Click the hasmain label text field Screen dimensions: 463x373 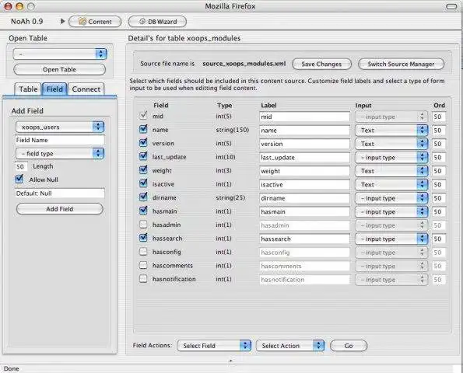click(x=304, y=211)
